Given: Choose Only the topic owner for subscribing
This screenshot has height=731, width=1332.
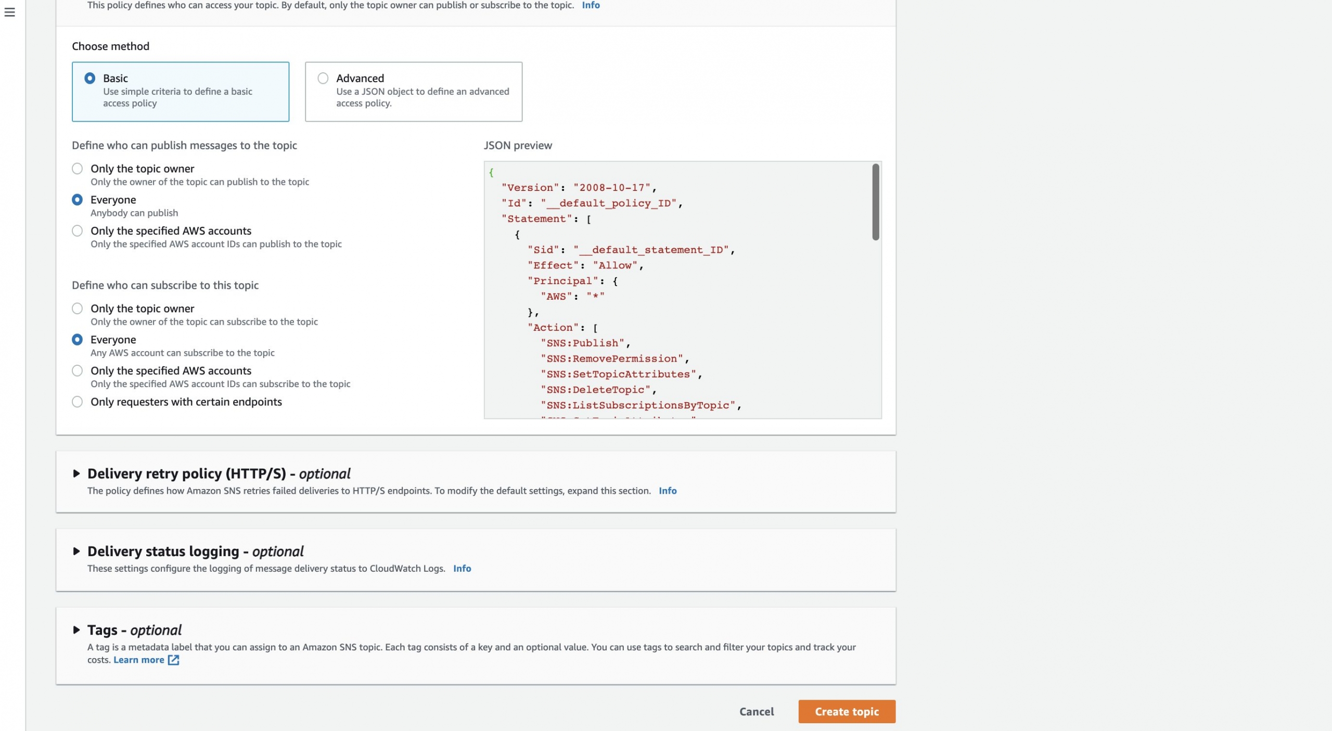Looking at the screenshot, I should [77, 309].
